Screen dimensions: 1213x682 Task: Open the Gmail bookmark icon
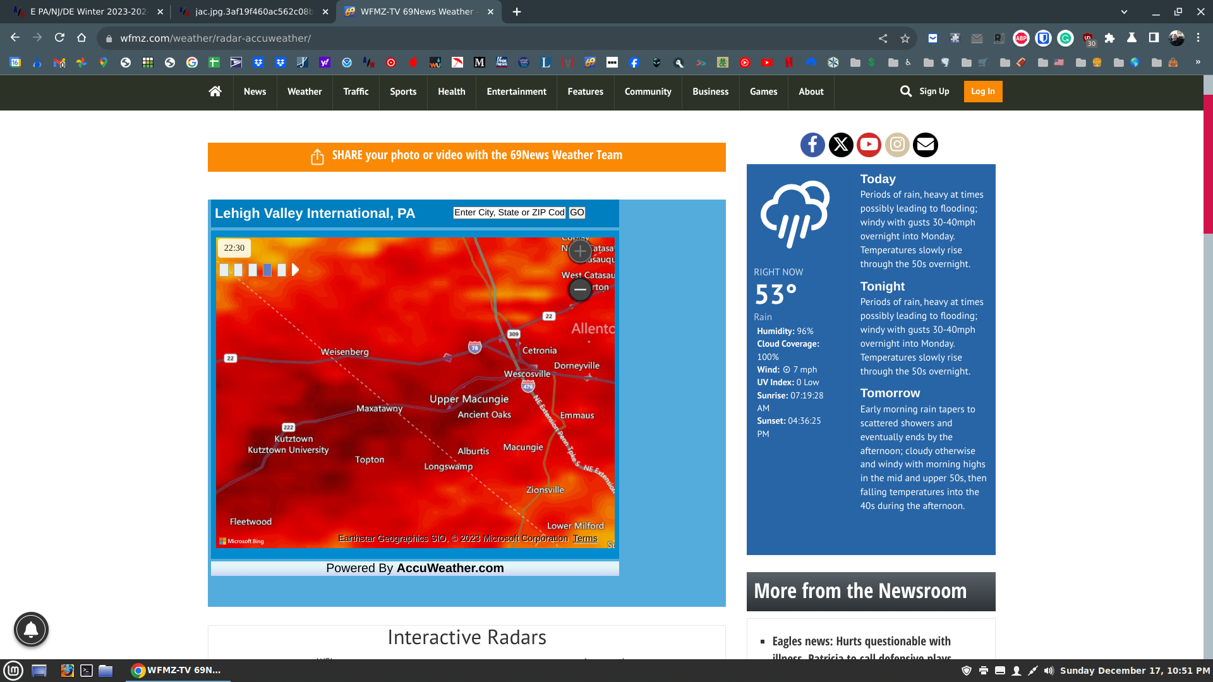point(59,63)
